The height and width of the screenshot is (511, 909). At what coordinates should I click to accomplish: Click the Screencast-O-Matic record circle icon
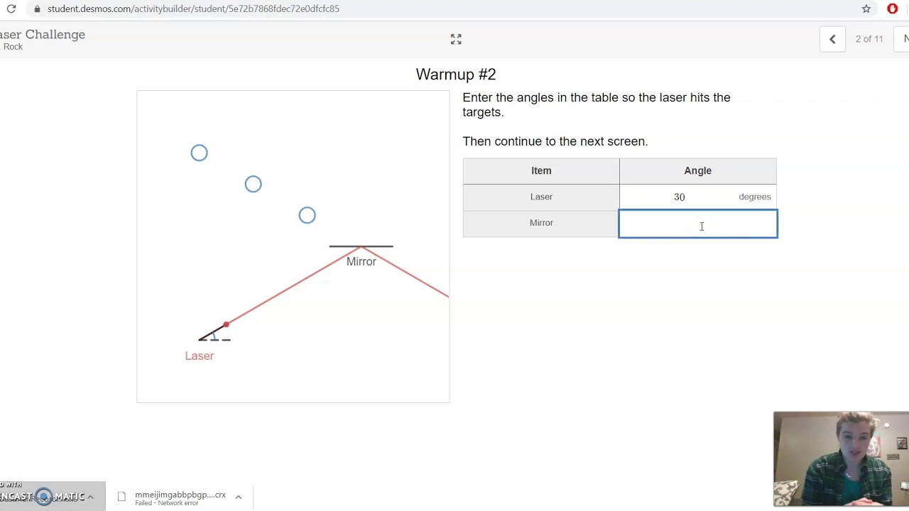pyautogui.click(x=44, y=497)
